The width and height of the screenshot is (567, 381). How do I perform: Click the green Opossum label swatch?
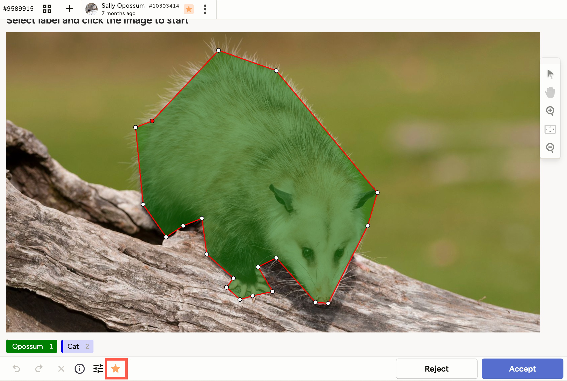click(31, 346)
